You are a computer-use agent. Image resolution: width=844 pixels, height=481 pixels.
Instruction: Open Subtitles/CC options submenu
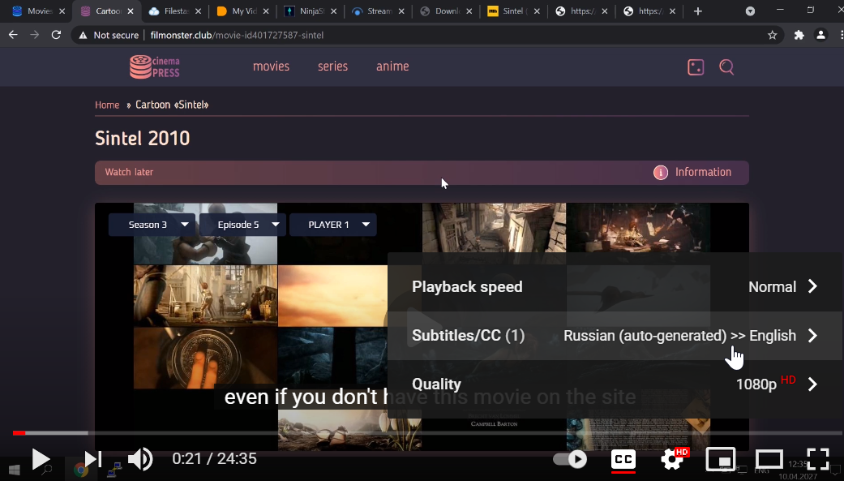615,336
